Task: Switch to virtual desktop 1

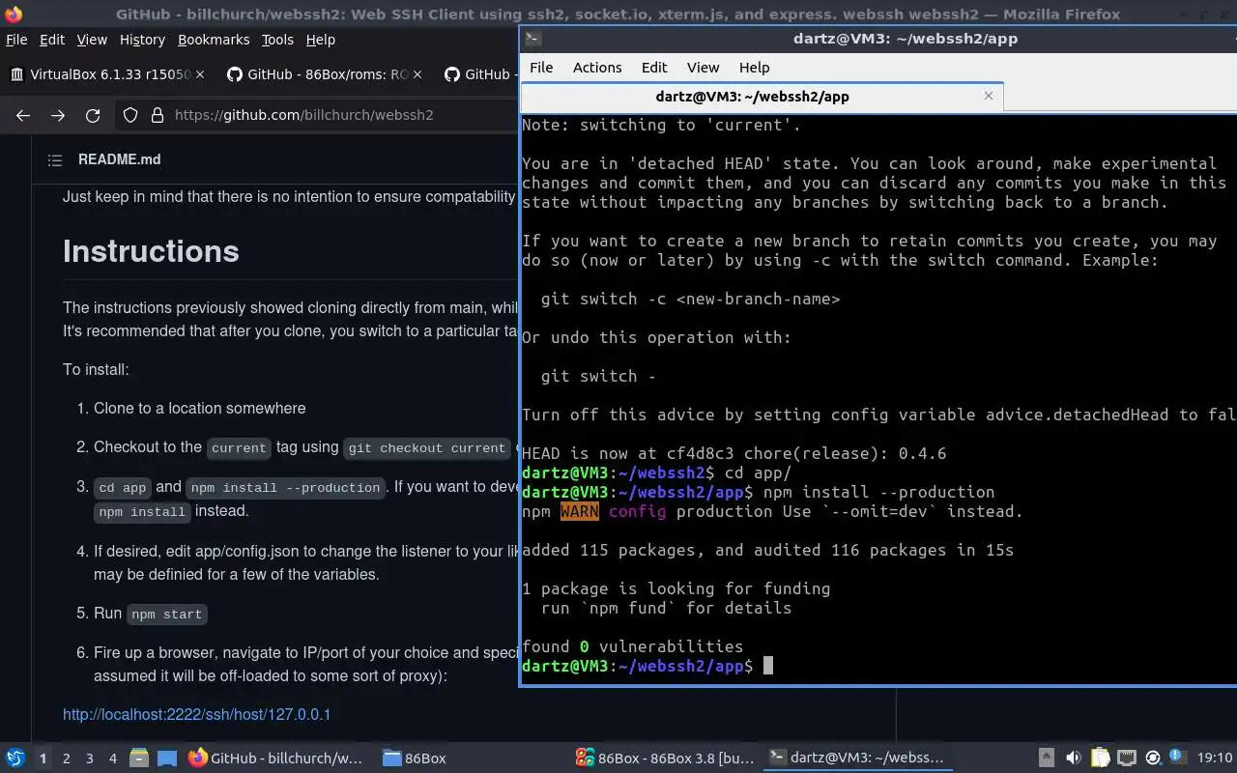Action: pyautogui.click(x=43, y=759)
